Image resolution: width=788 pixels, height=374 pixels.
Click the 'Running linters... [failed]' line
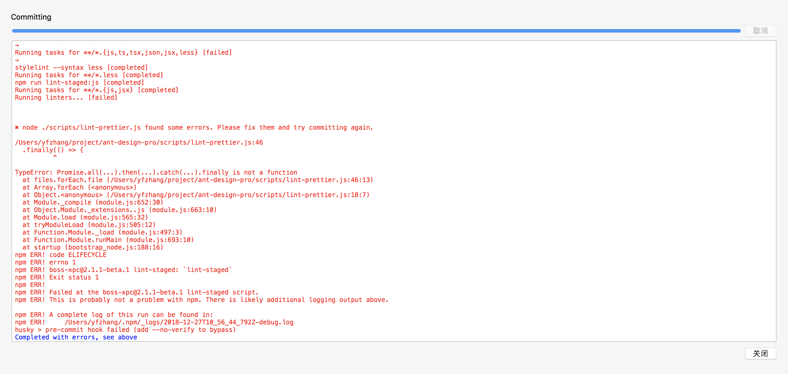coord(66,97)
